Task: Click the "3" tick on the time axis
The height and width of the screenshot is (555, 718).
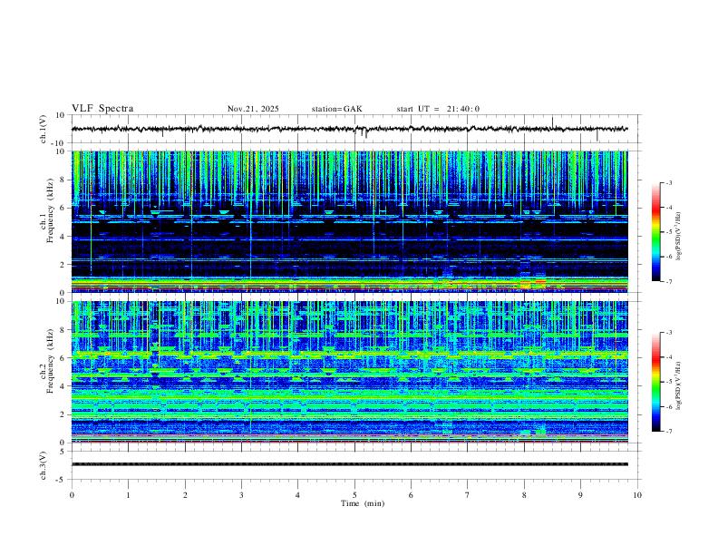Action: pos(241,495)
